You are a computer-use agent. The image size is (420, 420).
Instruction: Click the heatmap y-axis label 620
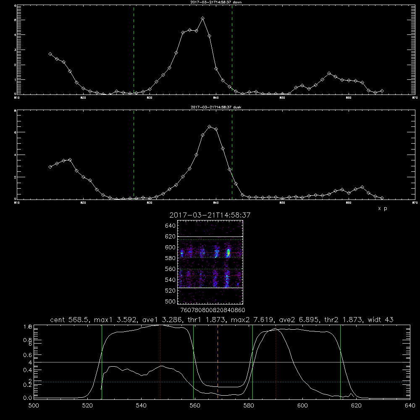[170, 237]
